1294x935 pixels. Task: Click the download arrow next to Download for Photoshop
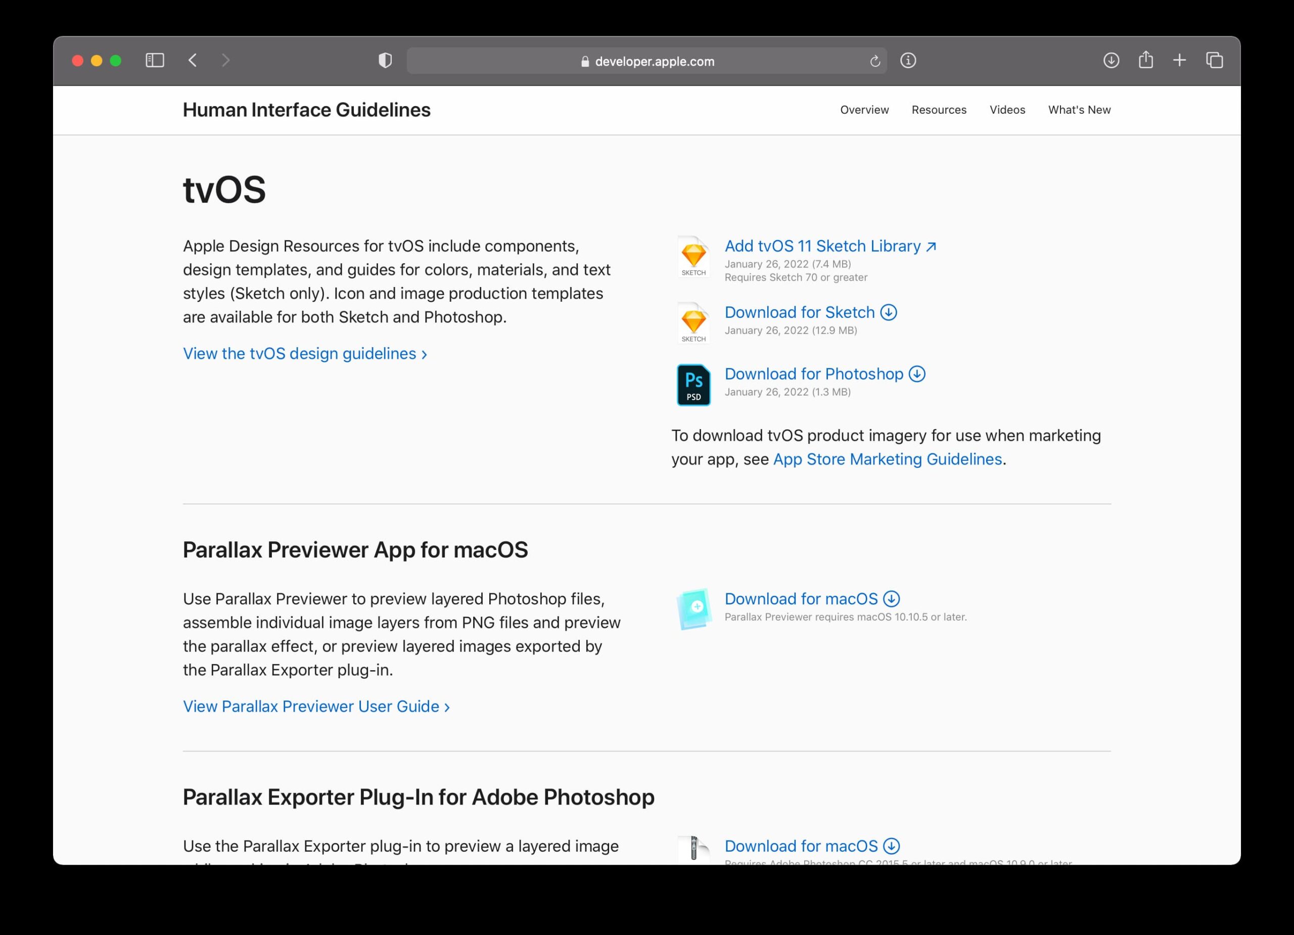(917, 374)
